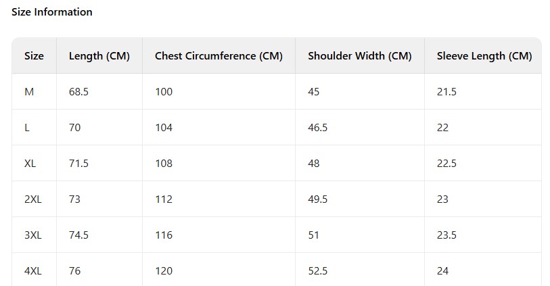Select the 3XL size cell
Screen dimensions: 550x286
tap(33, 235)
